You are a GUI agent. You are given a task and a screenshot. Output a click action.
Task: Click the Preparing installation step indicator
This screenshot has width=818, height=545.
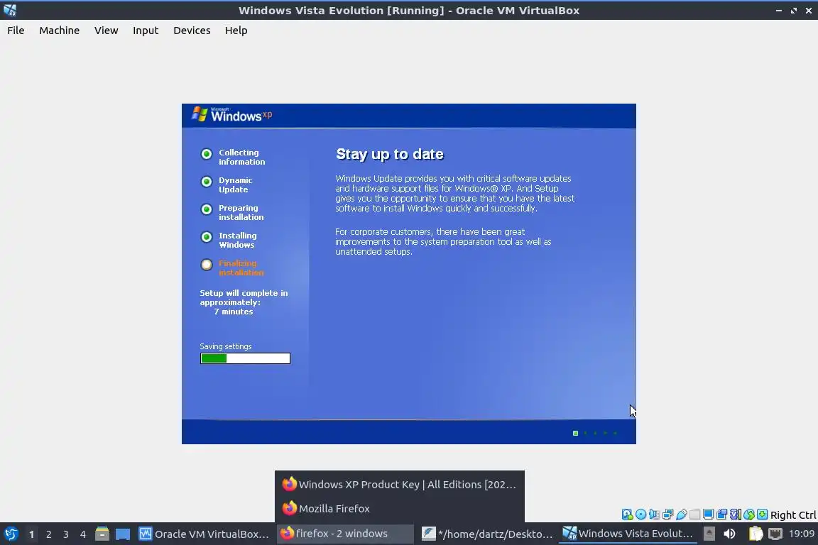pos(207,209)
